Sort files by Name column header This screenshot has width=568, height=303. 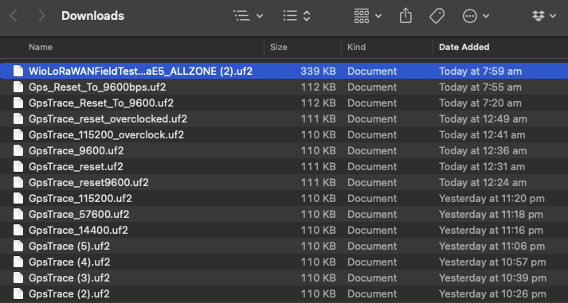pyautogui.click(x=41, y=47)
